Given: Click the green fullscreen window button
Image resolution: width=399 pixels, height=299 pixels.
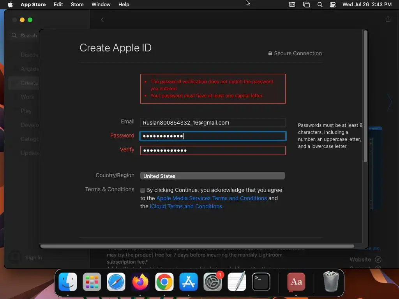Looking at the screenshot, I should tap(30, 20).
